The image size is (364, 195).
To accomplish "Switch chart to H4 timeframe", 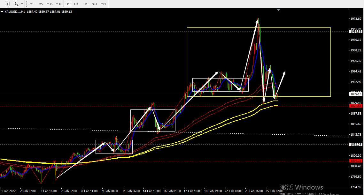I will coord(76,4).
